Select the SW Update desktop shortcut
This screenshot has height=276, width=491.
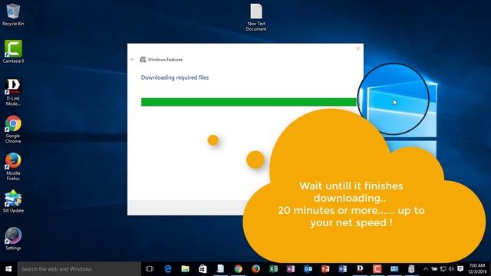[x=13, y=201]
